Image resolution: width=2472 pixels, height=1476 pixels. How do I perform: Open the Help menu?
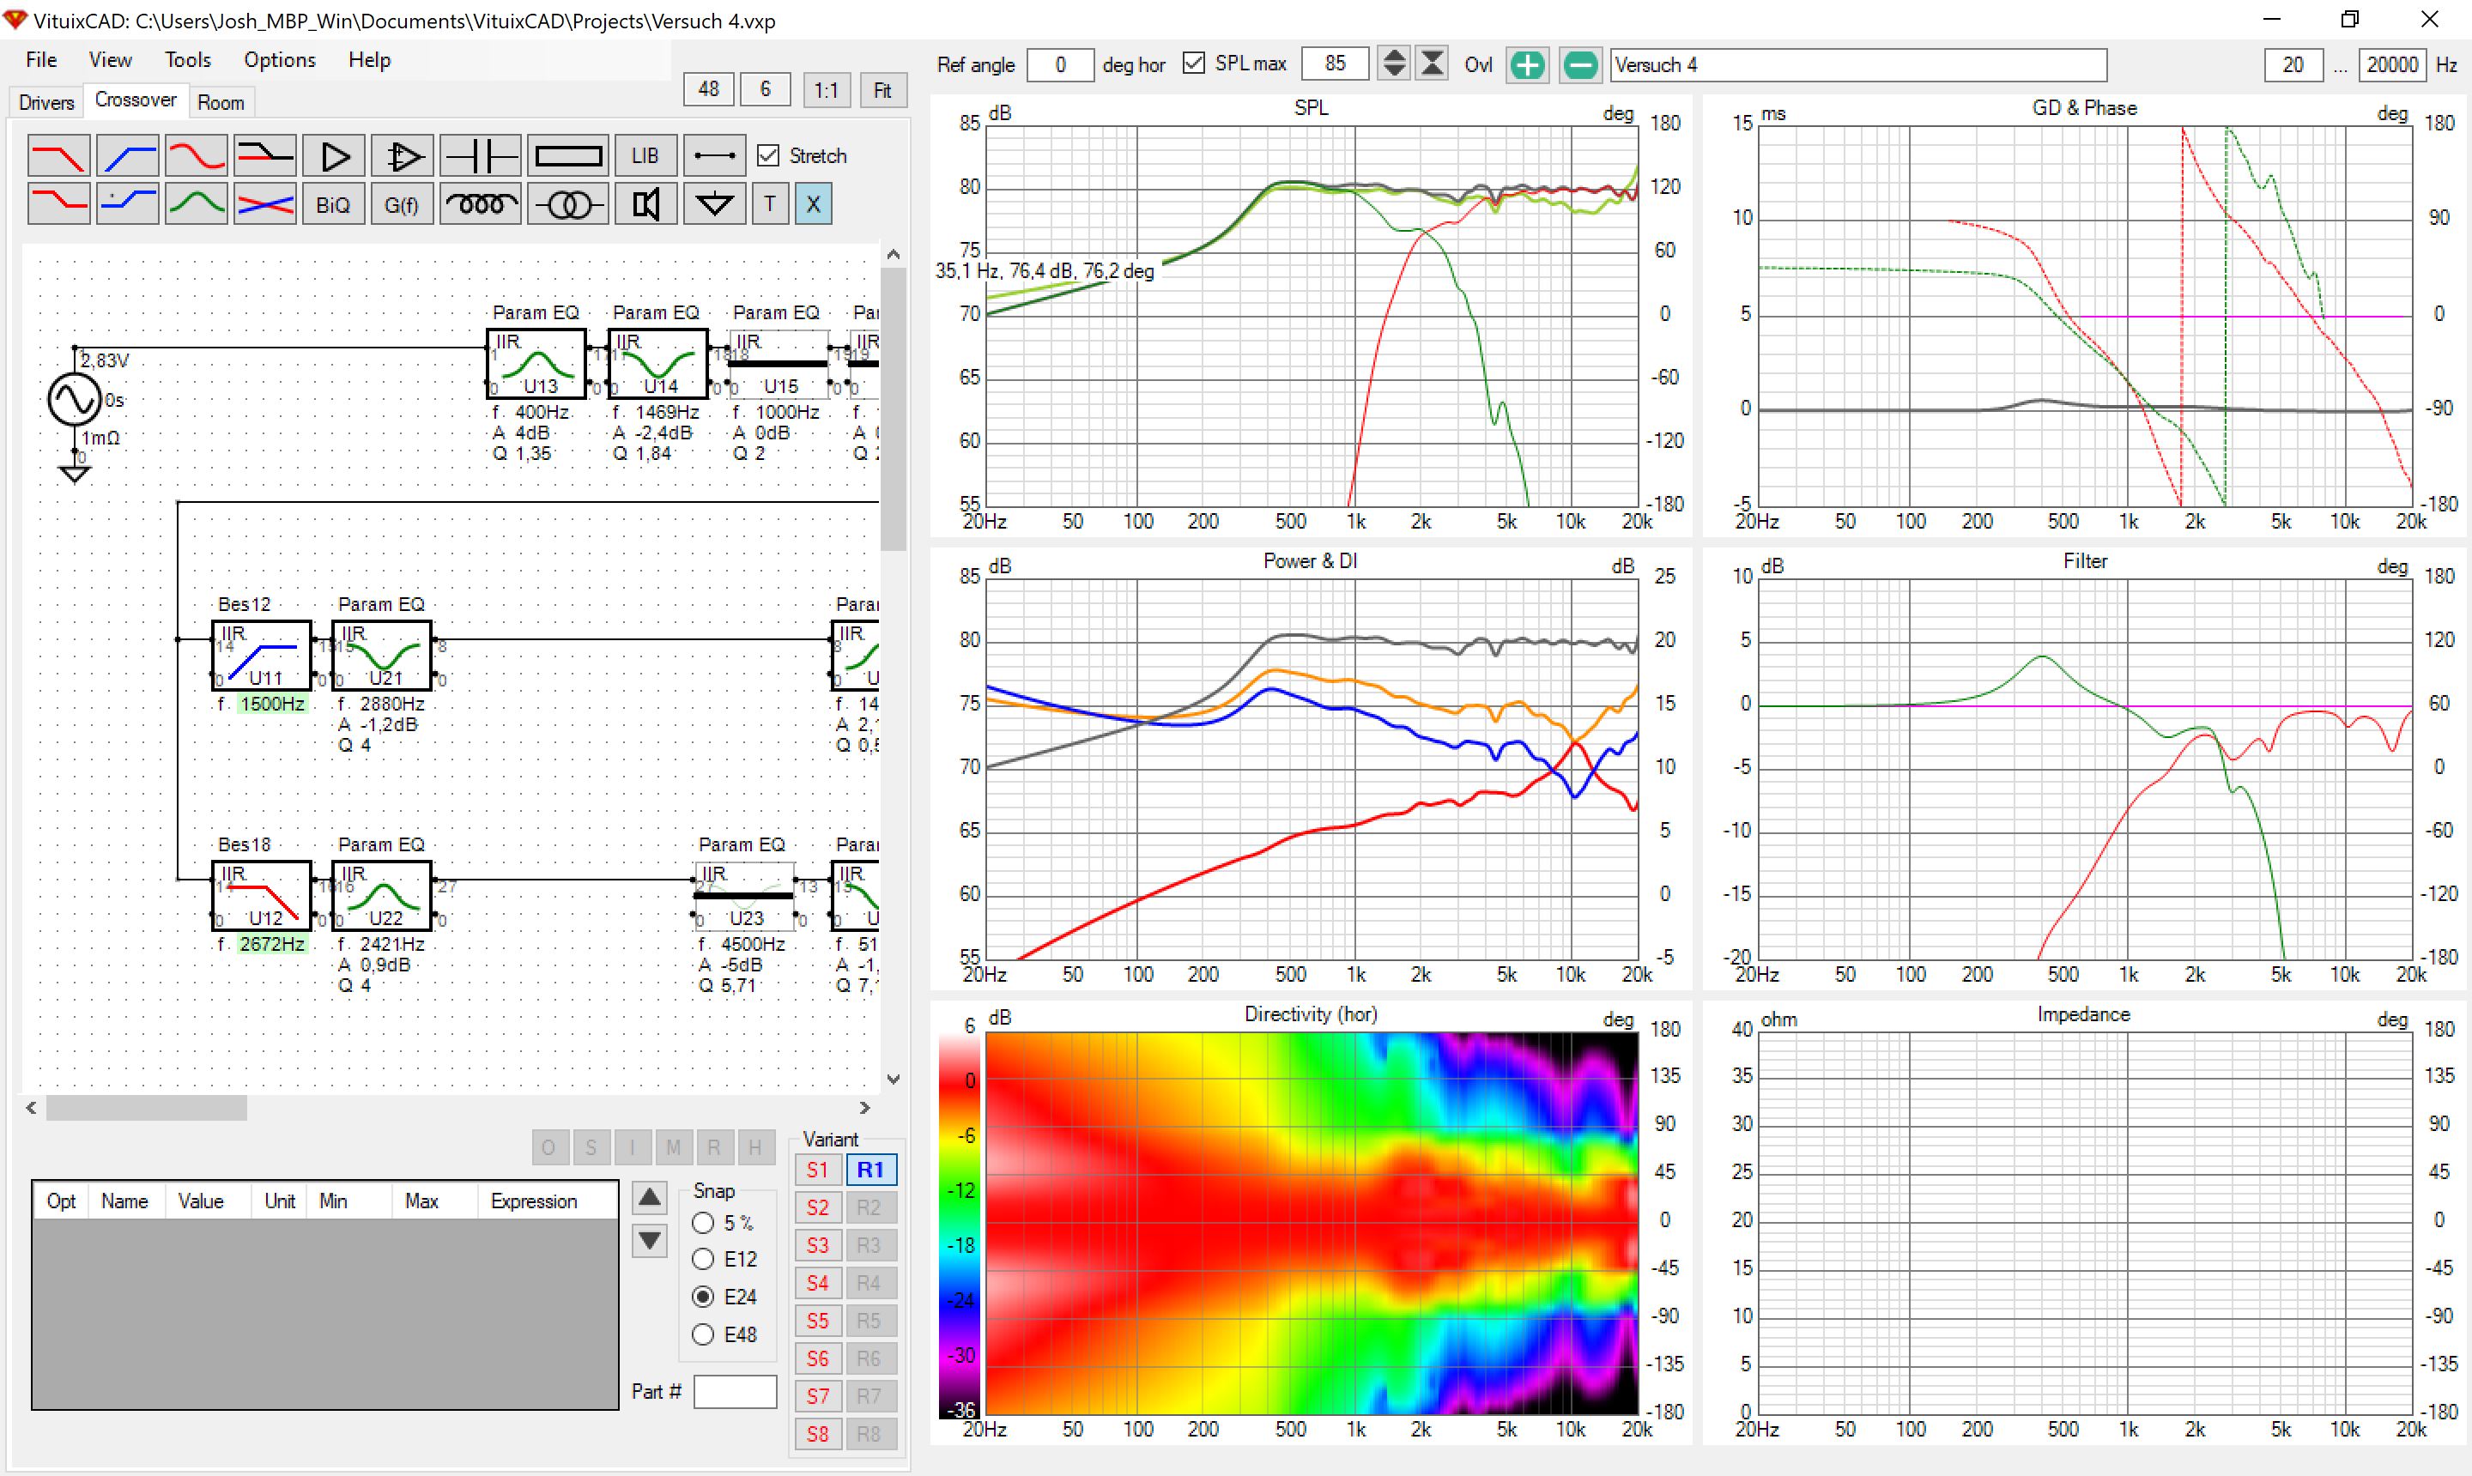point(369,60)
